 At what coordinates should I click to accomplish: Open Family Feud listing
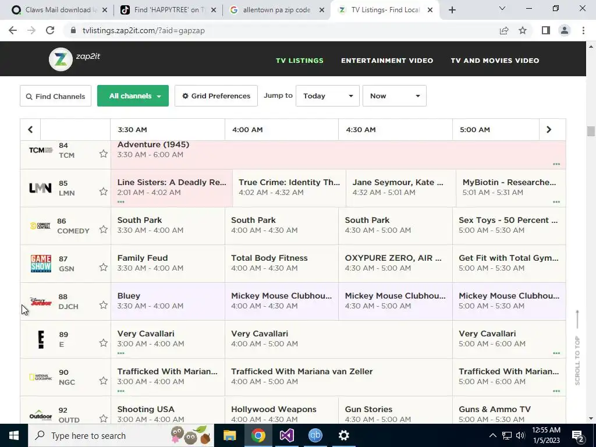(168, 264)
